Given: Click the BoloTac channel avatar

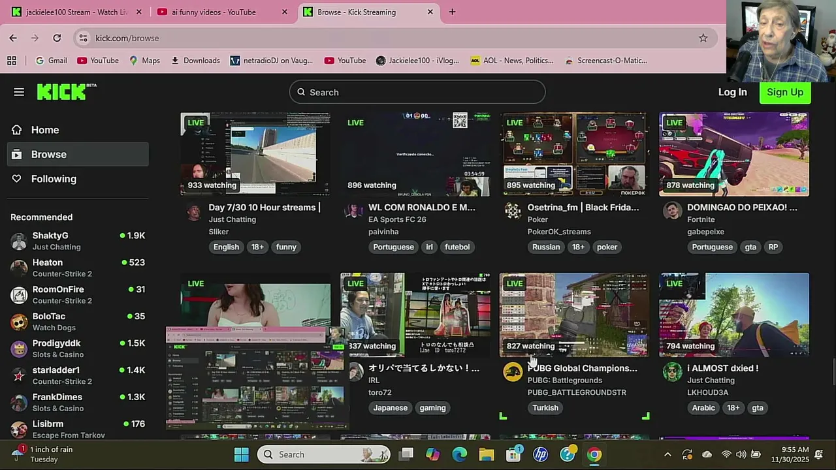Looking at the screenshot, I should click(x=20, y=321).
